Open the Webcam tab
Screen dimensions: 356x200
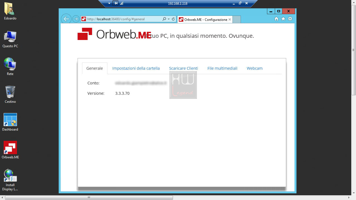254,68
